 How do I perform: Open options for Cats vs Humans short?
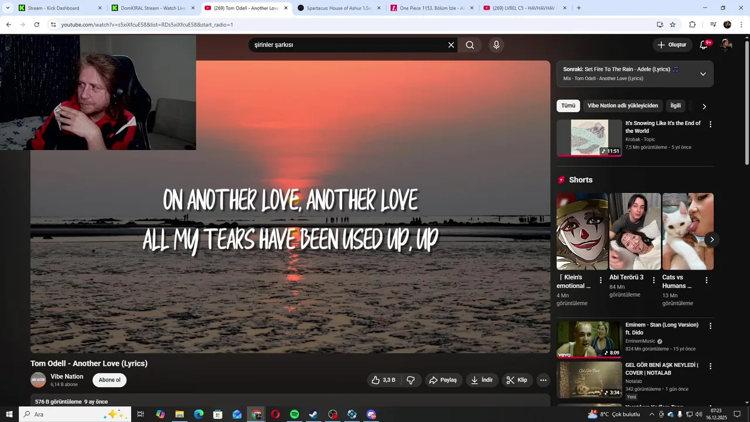[x=707, y=280]
